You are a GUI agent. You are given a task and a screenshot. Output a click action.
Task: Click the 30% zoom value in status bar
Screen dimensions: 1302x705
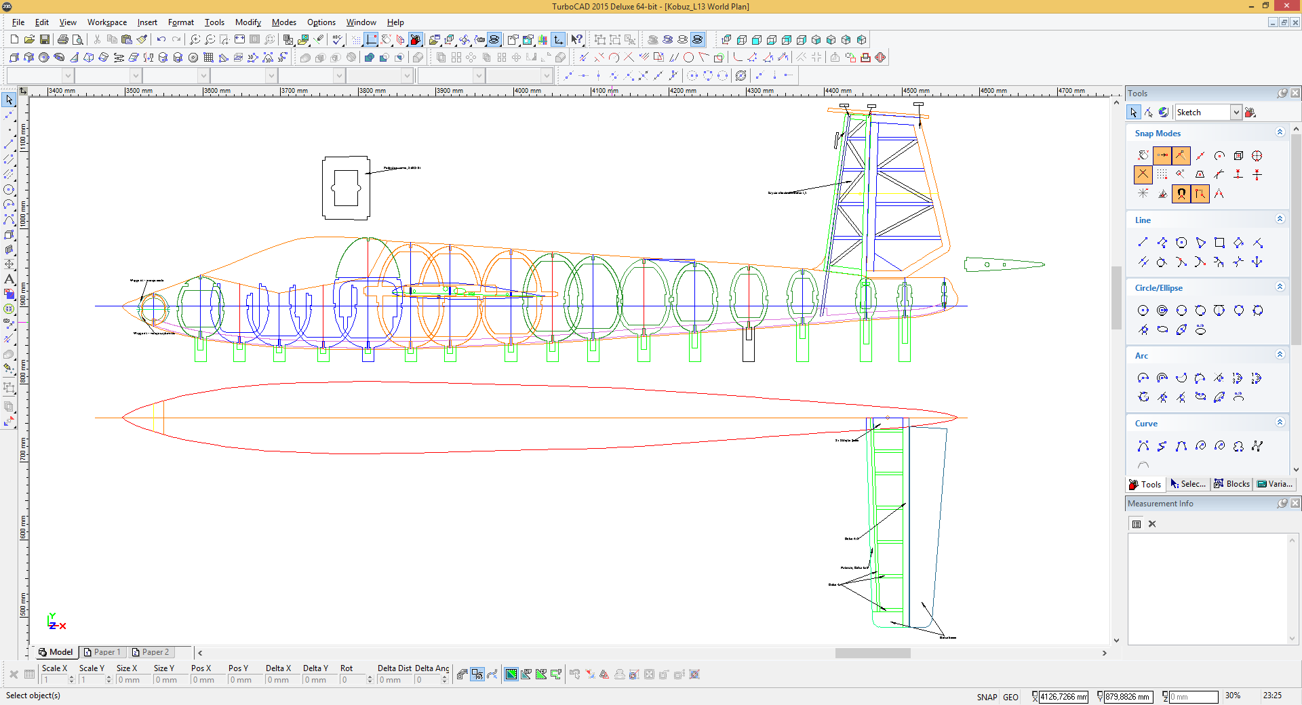pos(1233,696)
